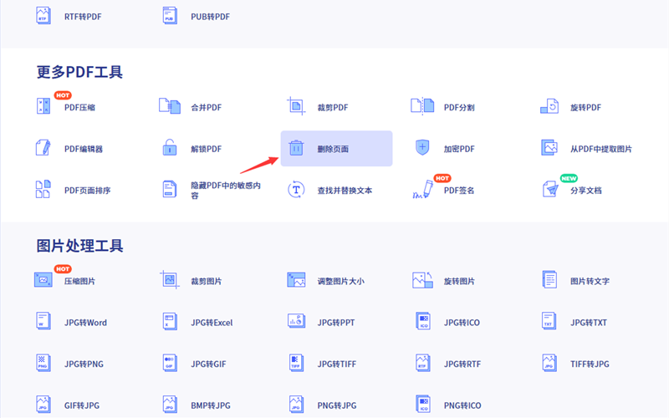Click the 解锁PDF padlock icon
Viewport: 669px width, 418px height.
point(170,148)
